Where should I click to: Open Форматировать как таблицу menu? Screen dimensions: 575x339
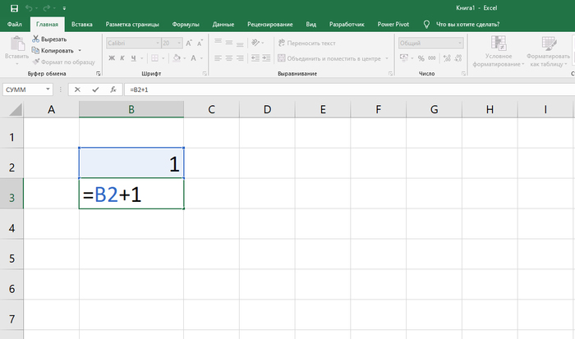point(548,52)
